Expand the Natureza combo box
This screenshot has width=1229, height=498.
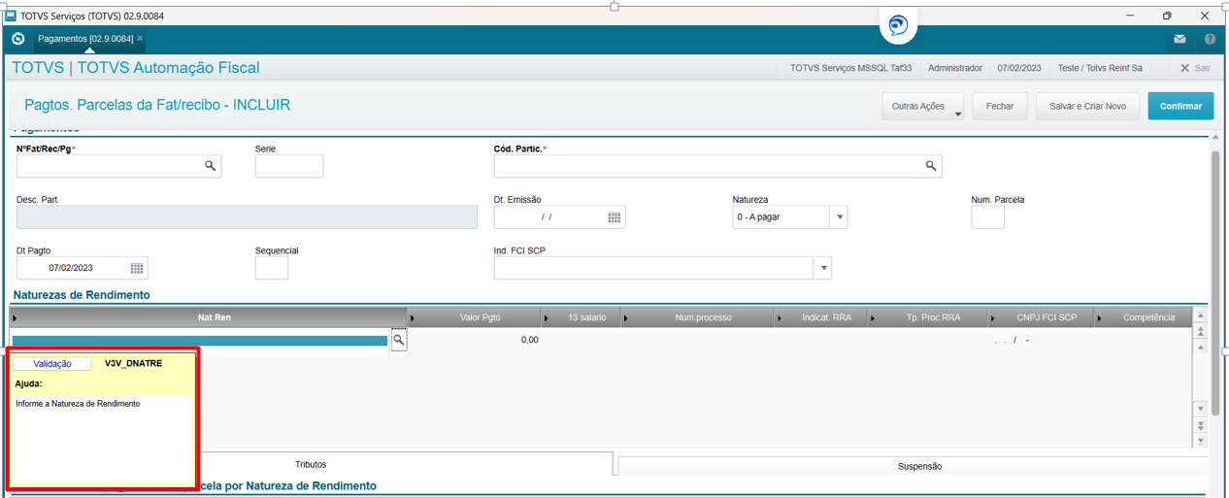pos(839,217)
